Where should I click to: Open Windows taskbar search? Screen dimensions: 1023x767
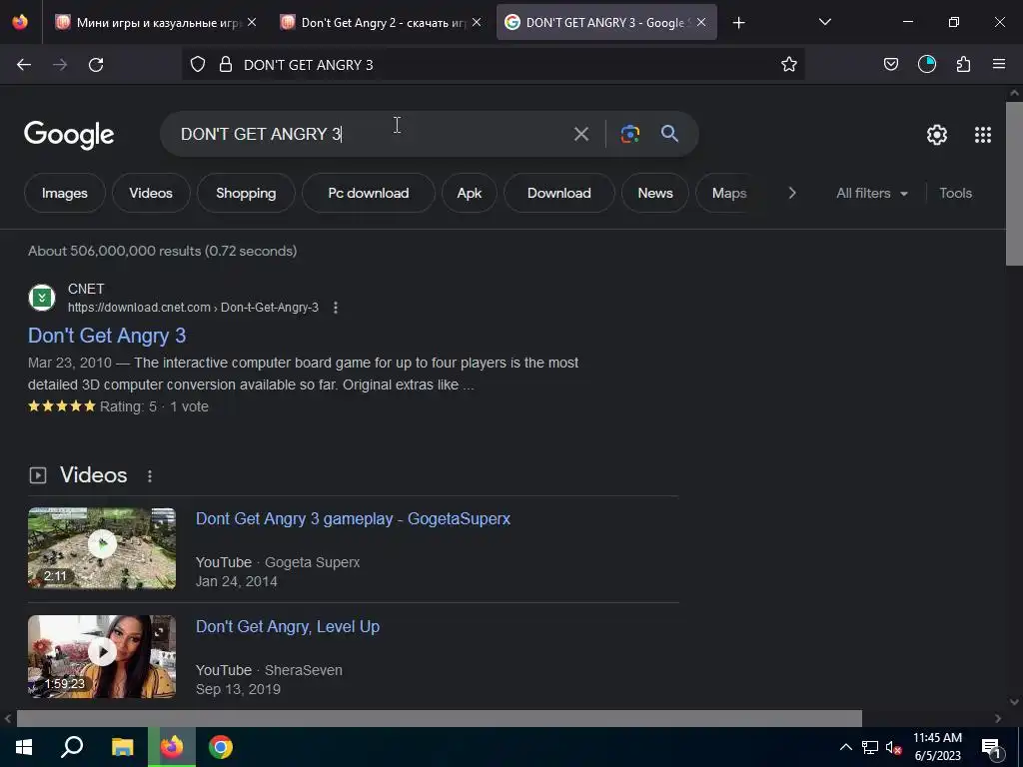72,747
